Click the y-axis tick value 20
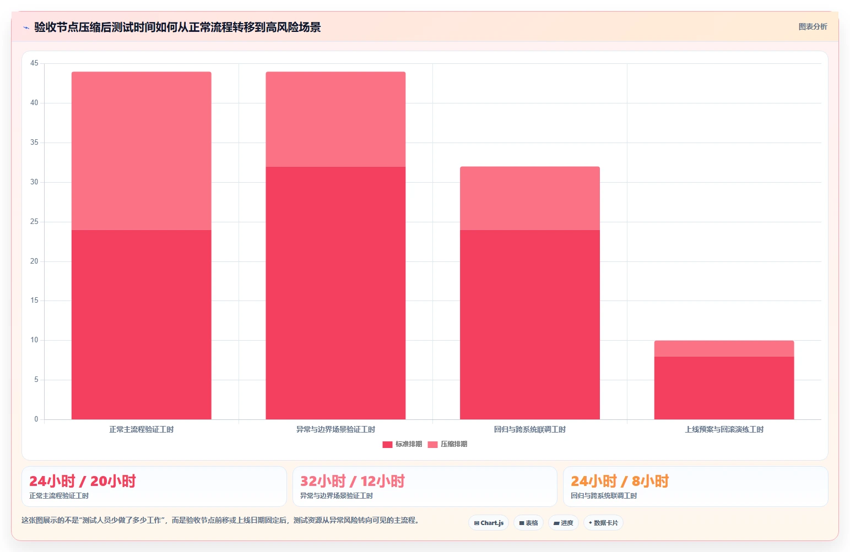The height and width of the screenshot is (552, 850). point(34,261)
